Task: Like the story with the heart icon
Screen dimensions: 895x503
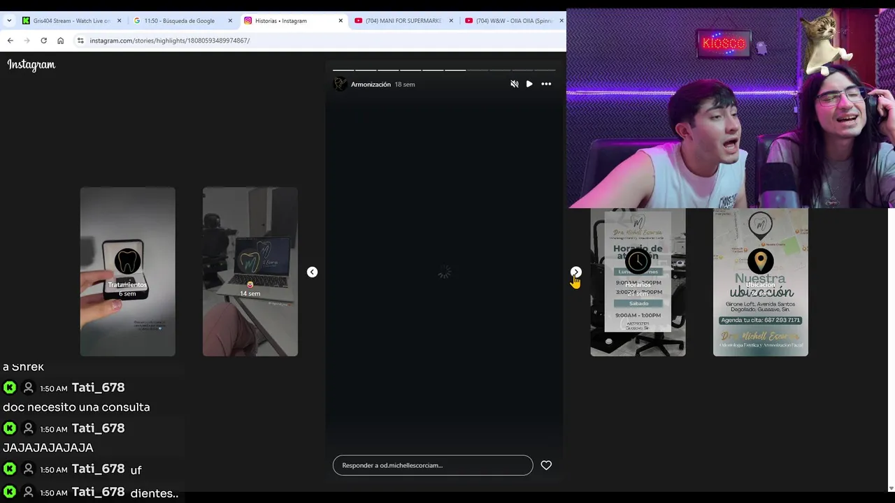Action: [x=546, y=465]
